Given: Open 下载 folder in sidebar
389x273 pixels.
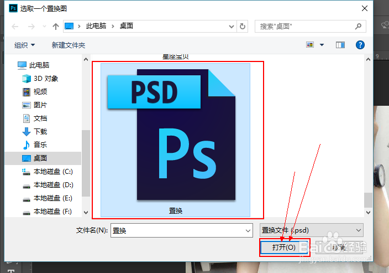Looking at the screenshot, I should tap(35, 132).
